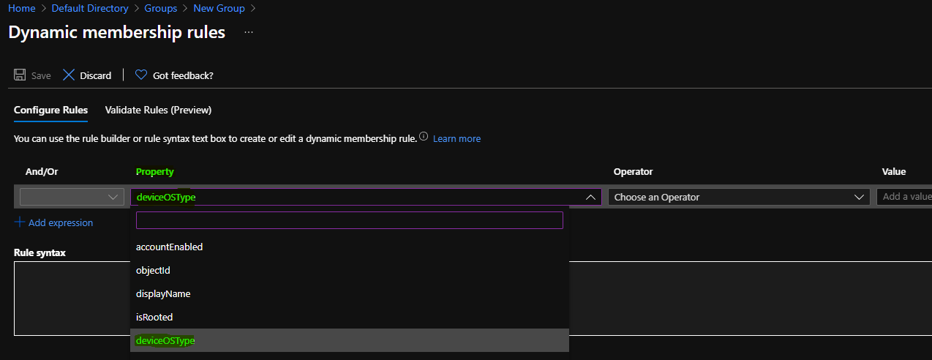Open the ellipsis menu beside the page title

[249, 33]
